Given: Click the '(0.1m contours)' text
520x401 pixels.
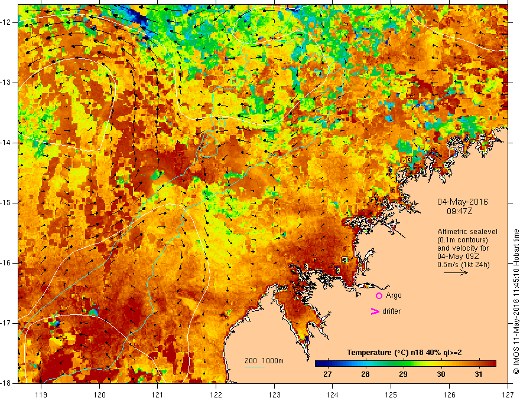Looking at the screenshot, I should (x=463, y=240).
